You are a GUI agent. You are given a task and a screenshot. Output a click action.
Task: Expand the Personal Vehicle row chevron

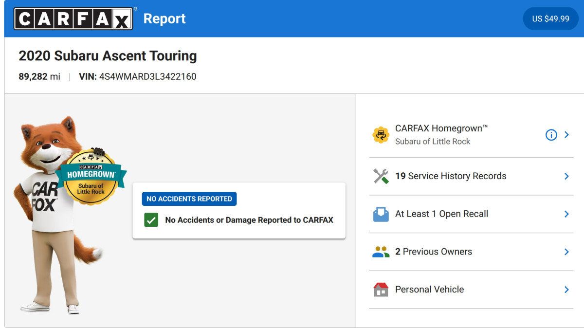coord(566,290)
